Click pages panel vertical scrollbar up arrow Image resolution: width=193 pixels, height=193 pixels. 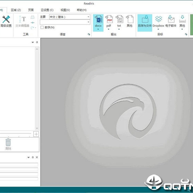pyautogui.click(x=37, y=49)
